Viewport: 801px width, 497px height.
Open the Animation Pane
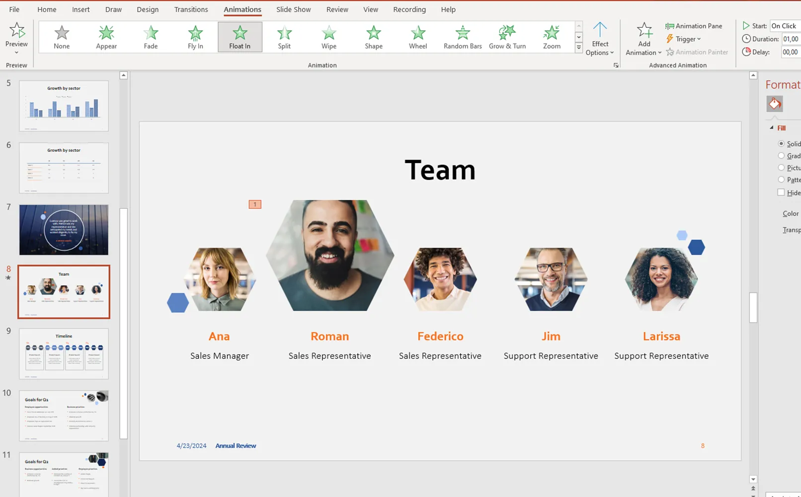(x=694, y=26)
